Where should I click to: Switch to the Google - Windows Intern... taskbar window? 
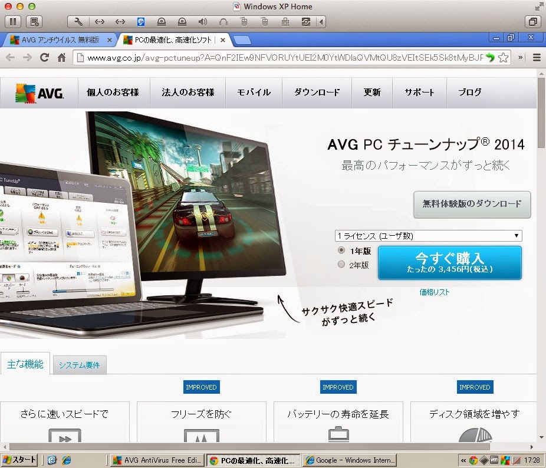point(350,460)
